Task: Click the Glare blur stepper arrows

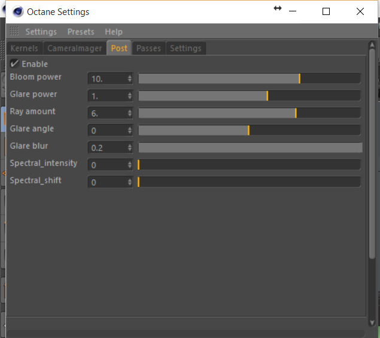Action: pos(130,147)
